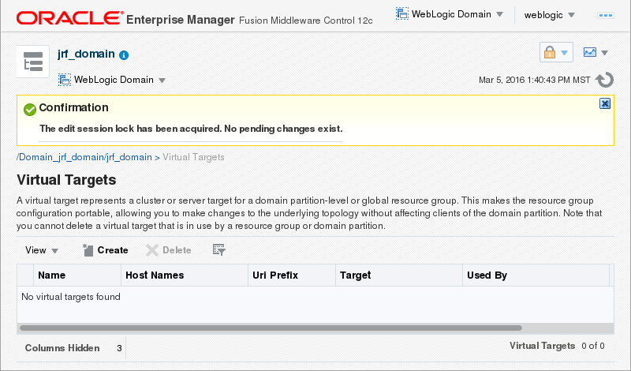Sort by the Name column header
The width and height of the screenshot is (631, 371).
pos(52,275)
